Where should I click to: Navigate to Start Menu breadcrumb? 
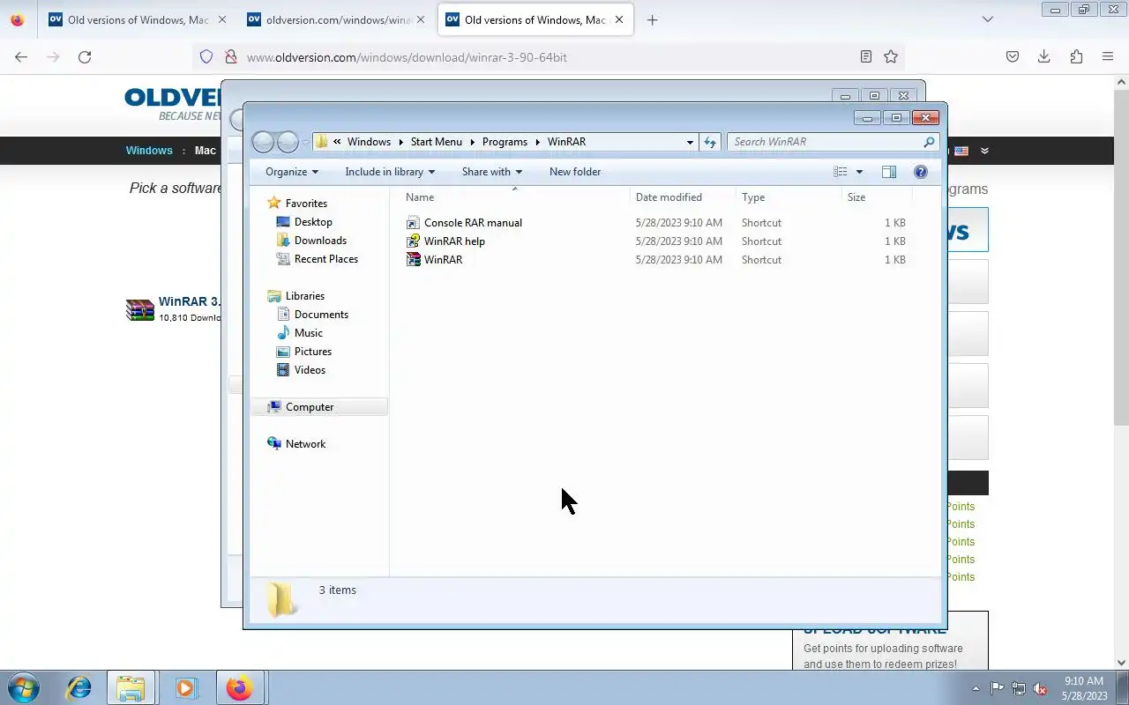[x=436, y=142]
